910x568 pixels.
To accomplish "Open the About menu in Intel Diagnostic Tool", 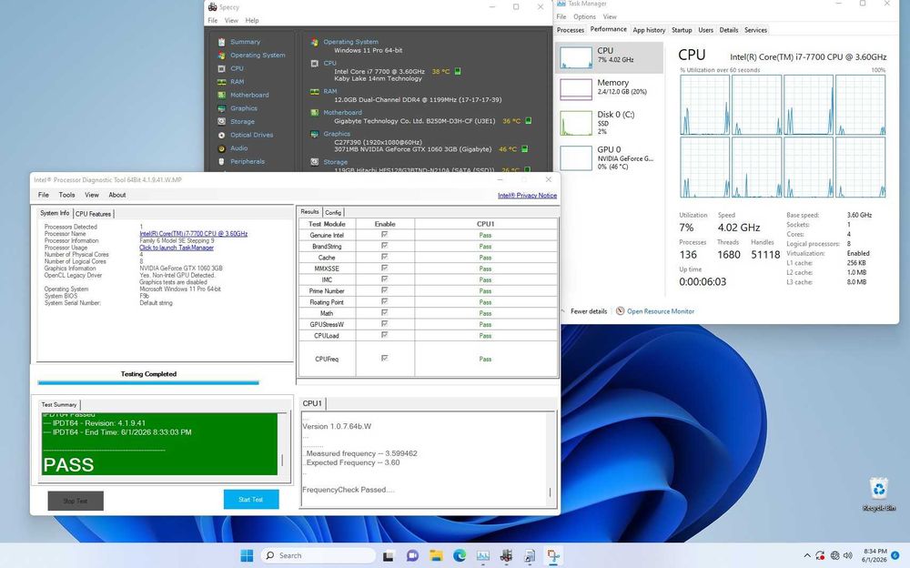I will (117, 195).
